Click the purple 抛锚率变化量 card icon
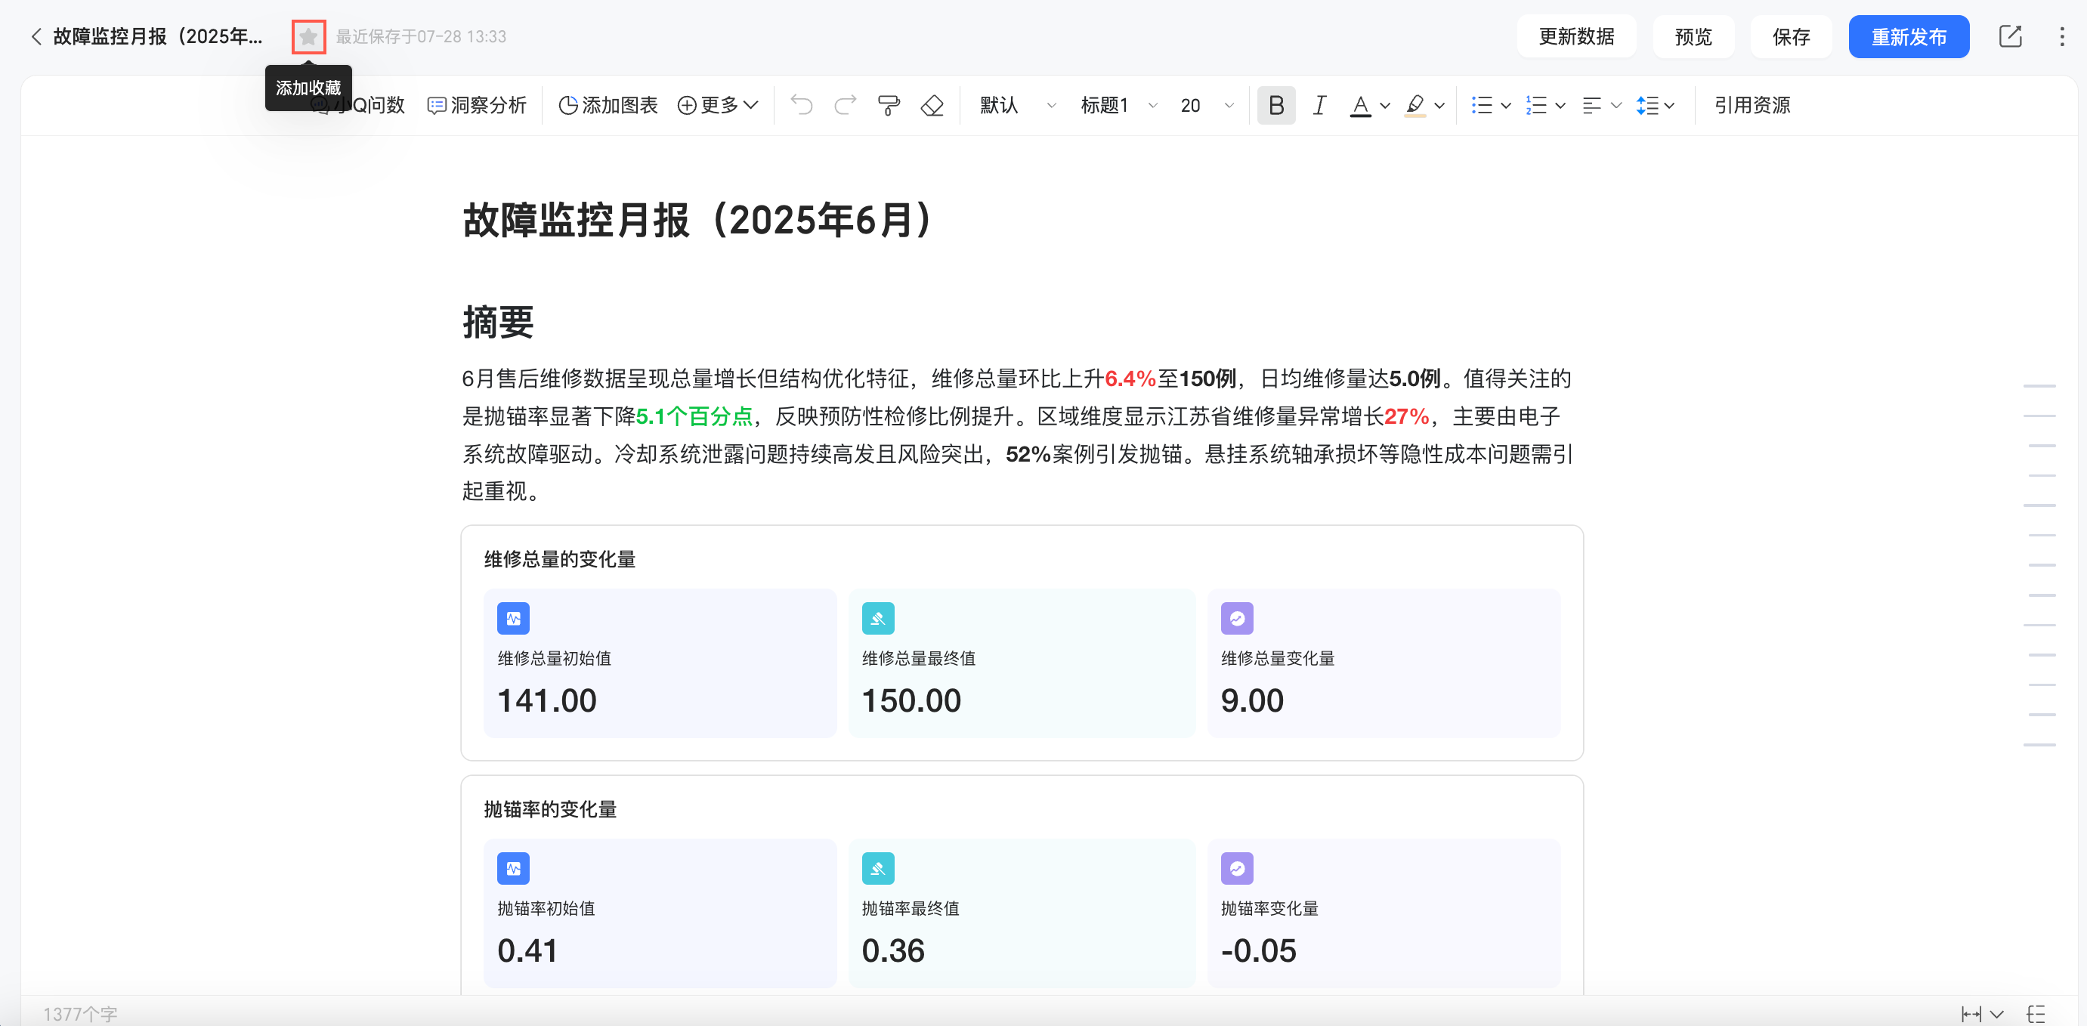2087x1026 pixels. pyautogui.click(x=1236, y=868)
